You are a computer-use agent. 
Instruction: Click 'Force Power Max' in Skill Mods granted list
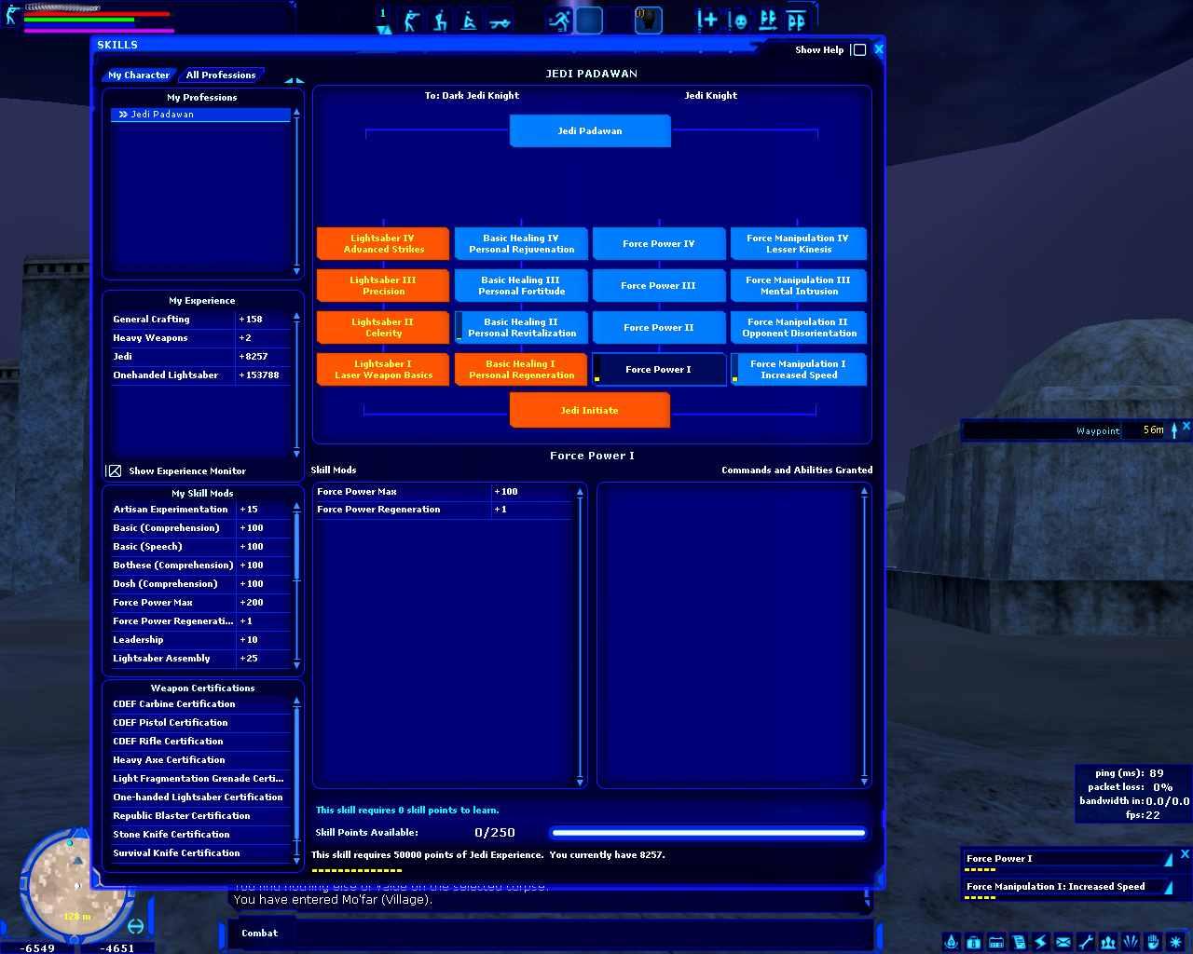tap(443, 492)
